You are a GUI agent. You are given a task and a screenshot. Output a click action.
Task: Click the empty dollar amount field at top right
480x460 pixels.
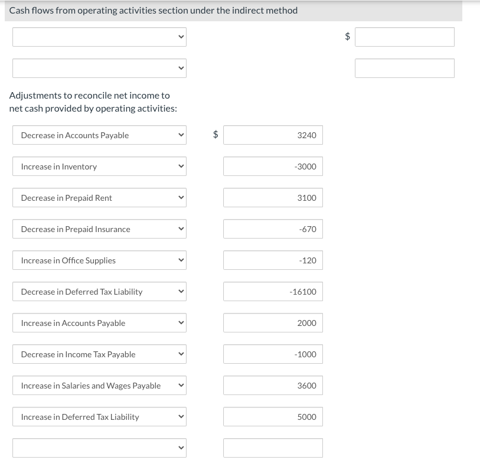(x=404, y=37)
